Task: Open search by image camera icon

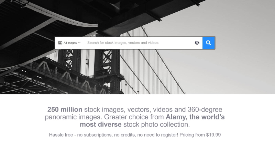Action: [x=197, y=43]
